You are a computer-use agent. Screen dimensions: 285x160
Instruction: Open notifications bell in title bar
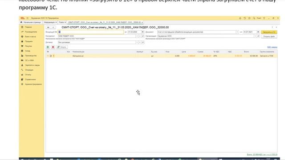240,18
